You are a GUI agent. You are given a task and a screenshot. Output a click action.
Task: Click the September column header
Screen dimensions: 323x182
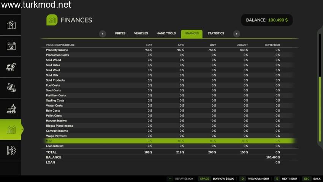tap(272, 45)
